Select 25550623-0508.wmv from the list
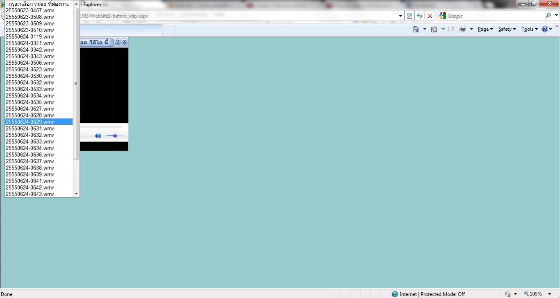The height and width of the screenshot is (298, 560). click(39, 17)
